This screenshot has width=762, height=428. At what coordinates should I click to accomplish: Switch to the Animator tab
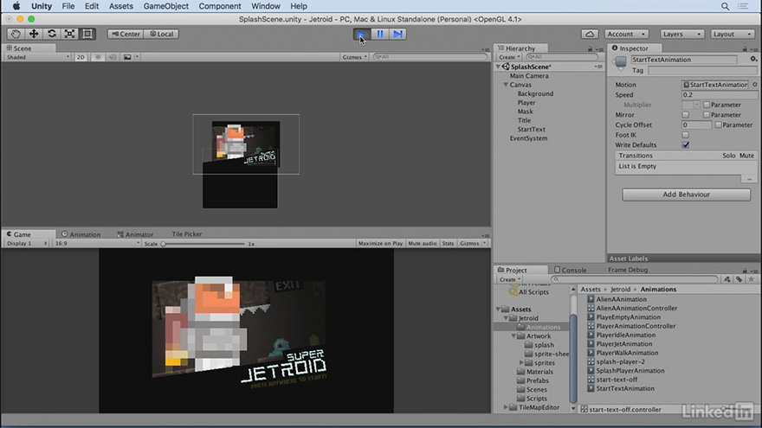[x=134, y=234]
